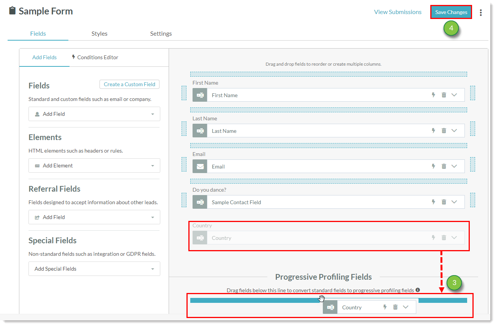Open the Add Element dropdown
This screenshot has height=326, width=496.
(94, 165)
